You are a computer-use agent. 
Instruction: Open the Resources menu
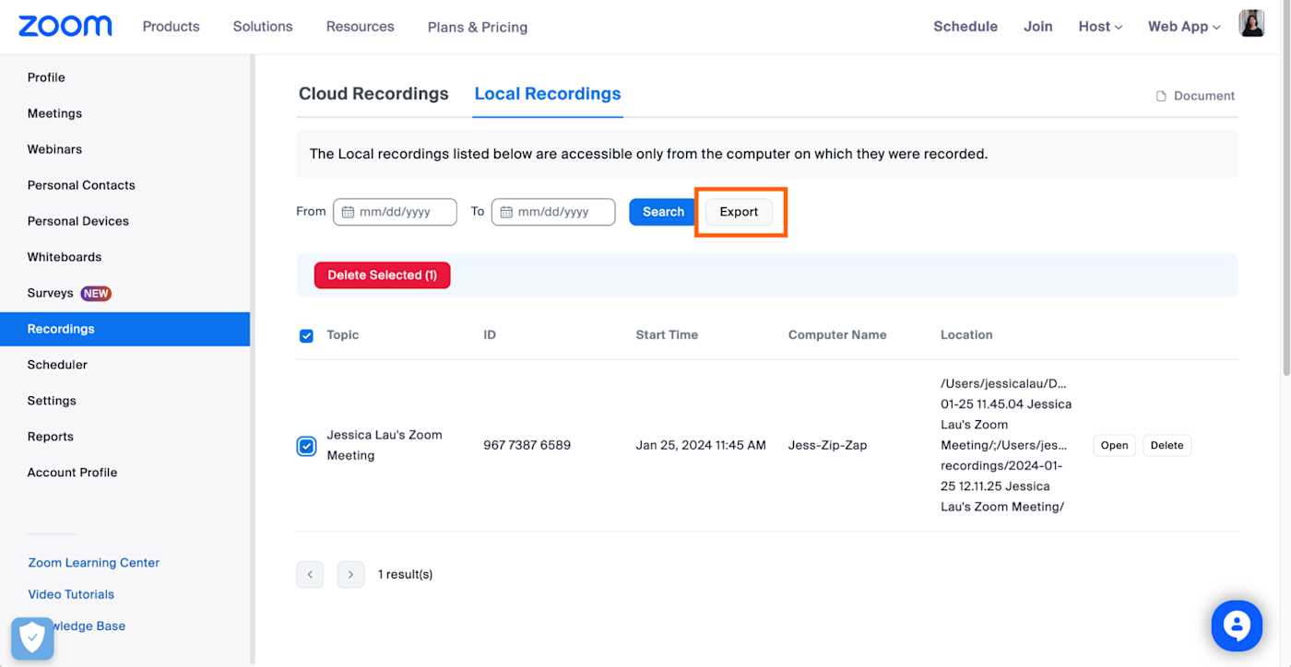pos(360,27)
